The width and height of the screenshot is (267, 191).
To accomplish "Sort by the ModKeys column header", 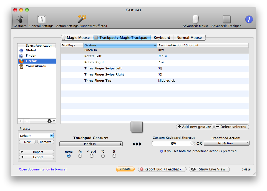I will coord(72,45).
